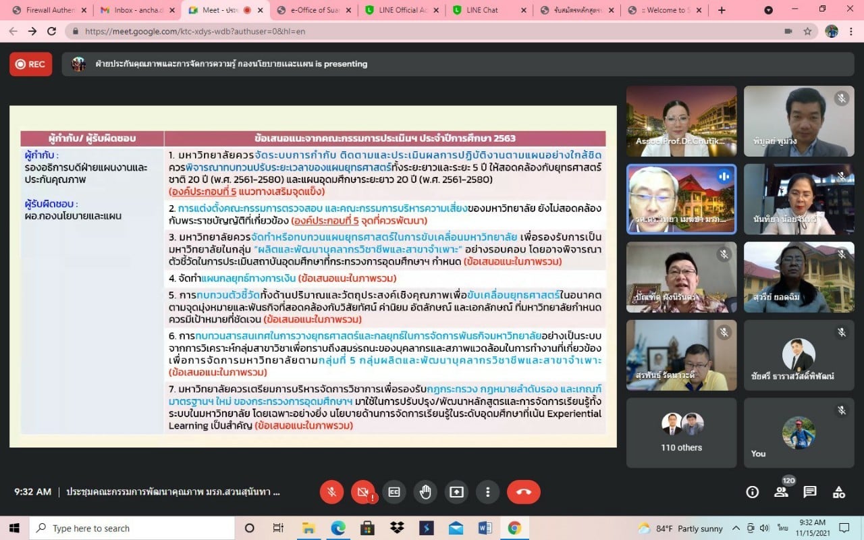Click the Present now screen-share icon
This screenshot has width=864, height=540.
pyautogui.click(x=456, y=492)
